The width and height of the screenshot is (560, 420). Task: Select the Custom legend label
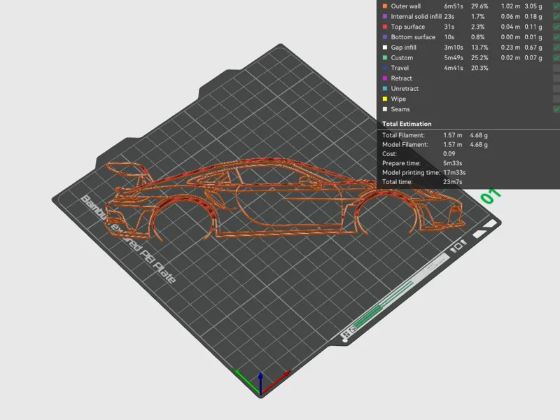[402, 58]
